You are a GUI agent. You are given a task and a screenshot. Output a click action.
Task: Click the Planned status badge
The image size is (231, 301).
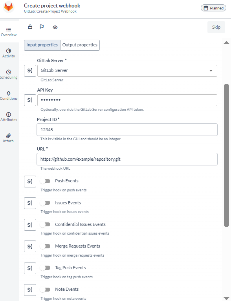[x=214, y=8]
